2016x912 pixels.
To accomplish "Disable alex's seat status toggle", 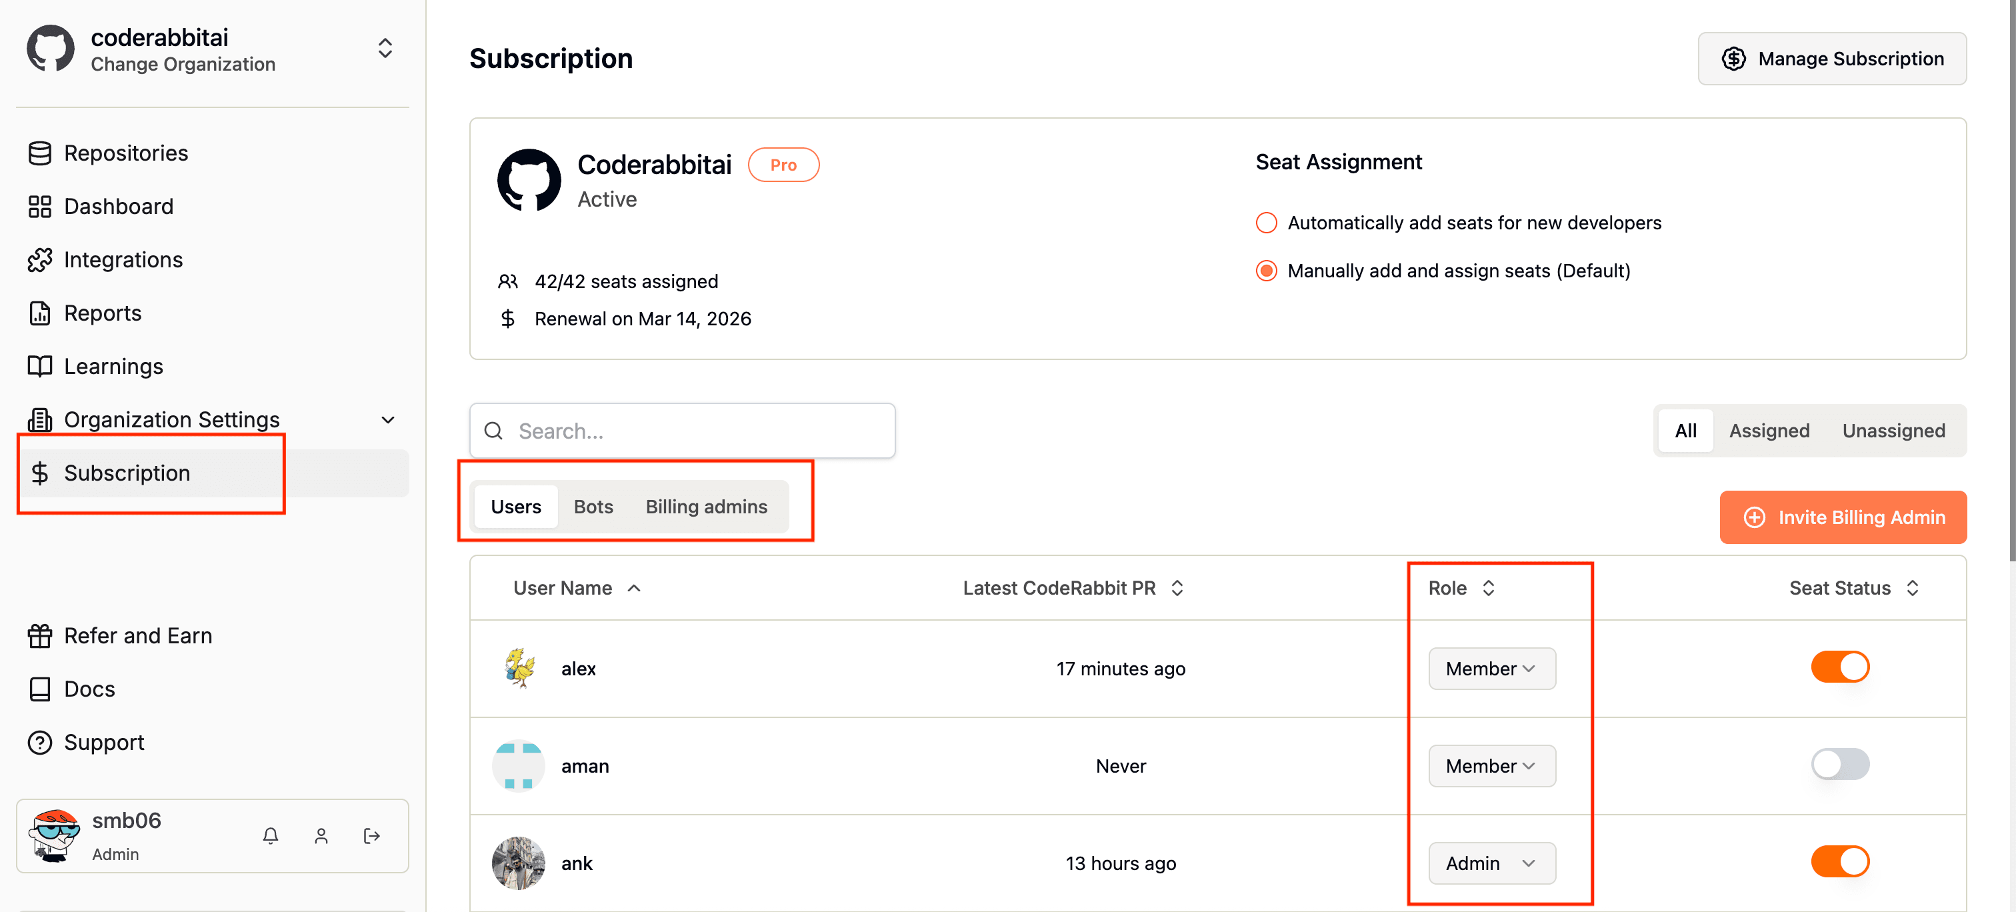I will pyautogui.click(x=1839, y=668).
